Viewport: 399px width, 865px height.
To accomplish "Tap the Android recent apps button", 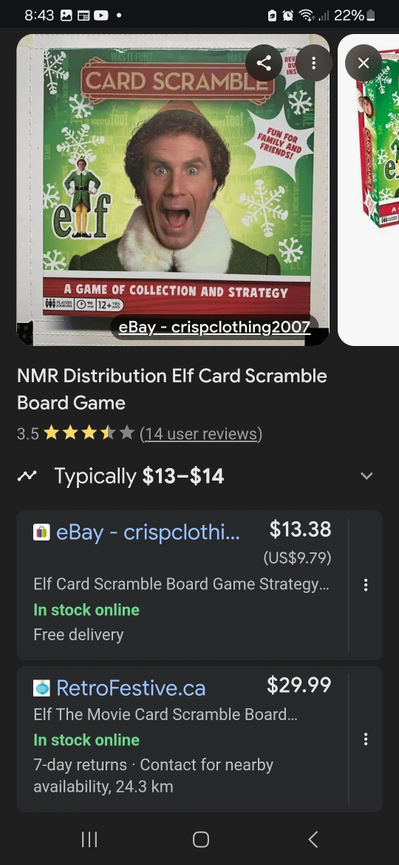I will click(89, 840).
